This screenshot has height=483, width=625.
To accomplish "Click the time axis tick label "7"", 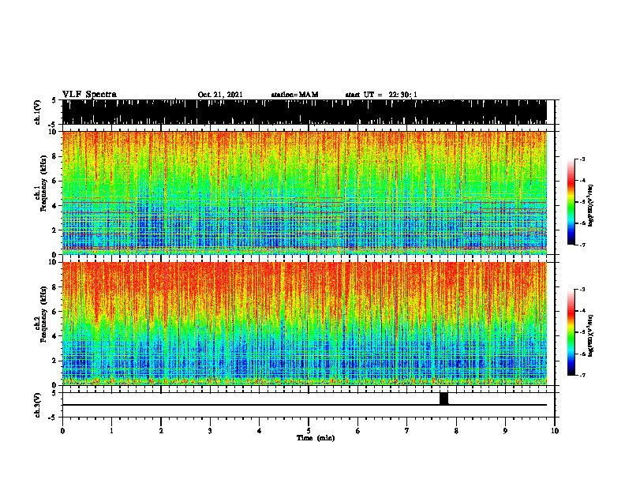I will (x=407, y=431).
